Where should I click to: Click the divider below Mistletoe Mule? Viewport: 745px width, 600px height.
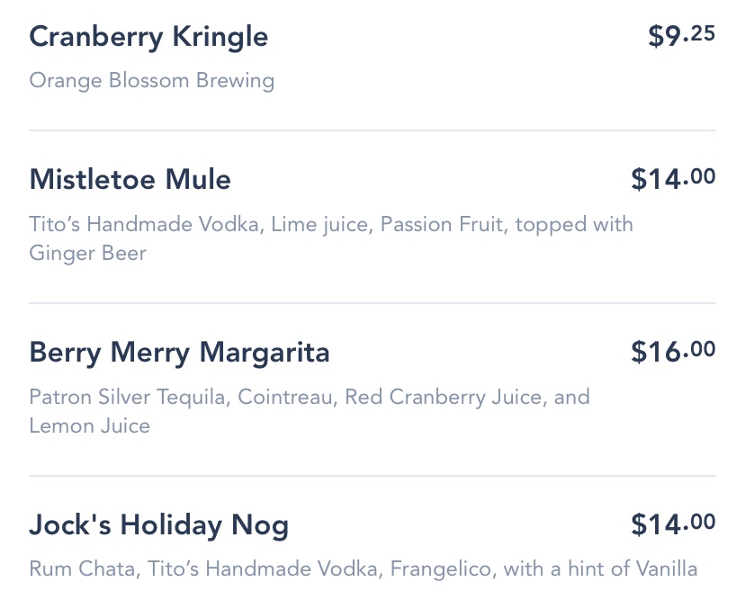tap(372, 302)
